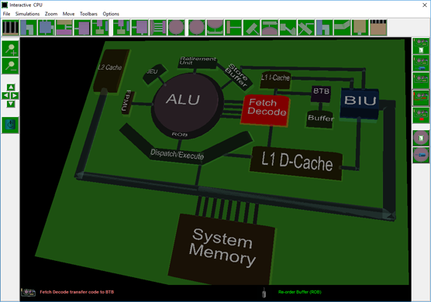Click the board view with blue screwdriver icon
The height and width of the screenshot is (302, 431).
tap(421, 63)
